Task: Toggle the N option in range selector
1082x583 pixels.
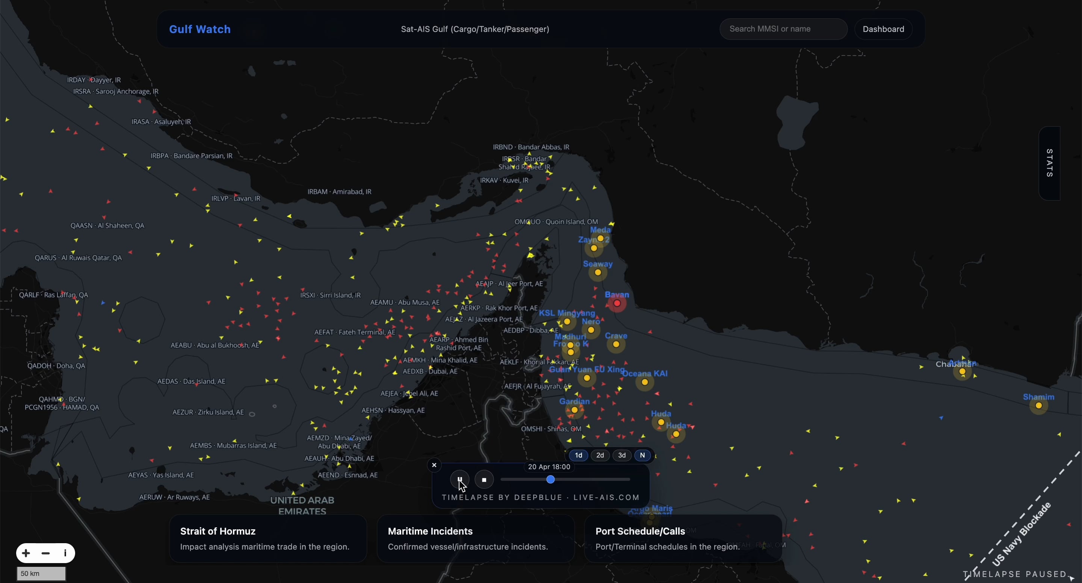Action: click(x=642, y=455)
